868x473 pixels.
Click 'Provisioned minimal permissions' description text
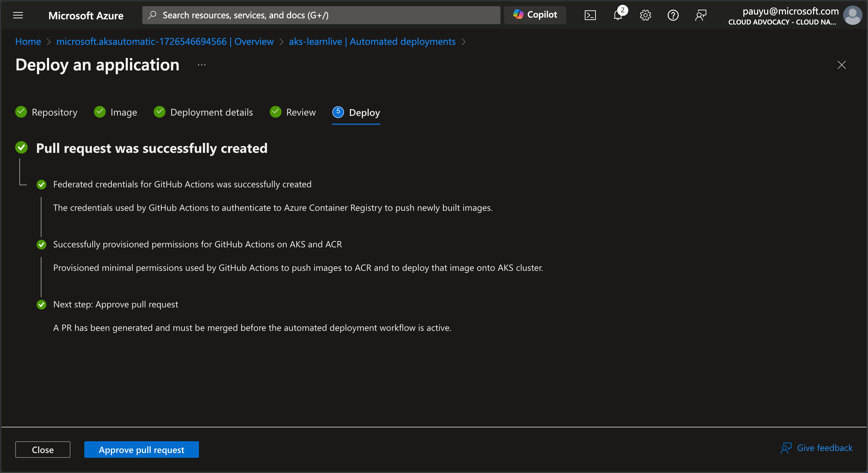click(x=298, y=268)
